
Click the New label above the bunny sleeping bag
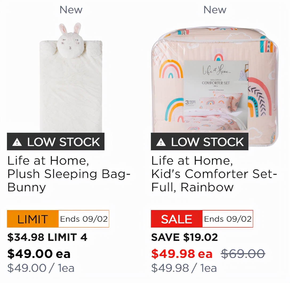point(71,10)
